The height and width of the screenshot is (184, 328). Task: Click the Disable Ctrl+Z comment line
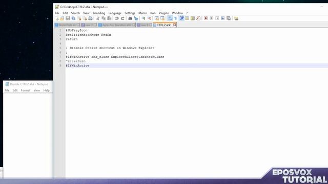110,48
